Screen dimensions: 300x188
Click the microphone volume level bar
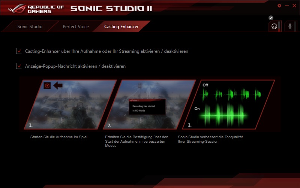[295, 26]
